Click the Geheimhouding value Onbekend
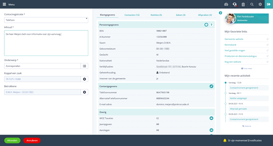Screen dimensions: 273x146 point(163,73)
